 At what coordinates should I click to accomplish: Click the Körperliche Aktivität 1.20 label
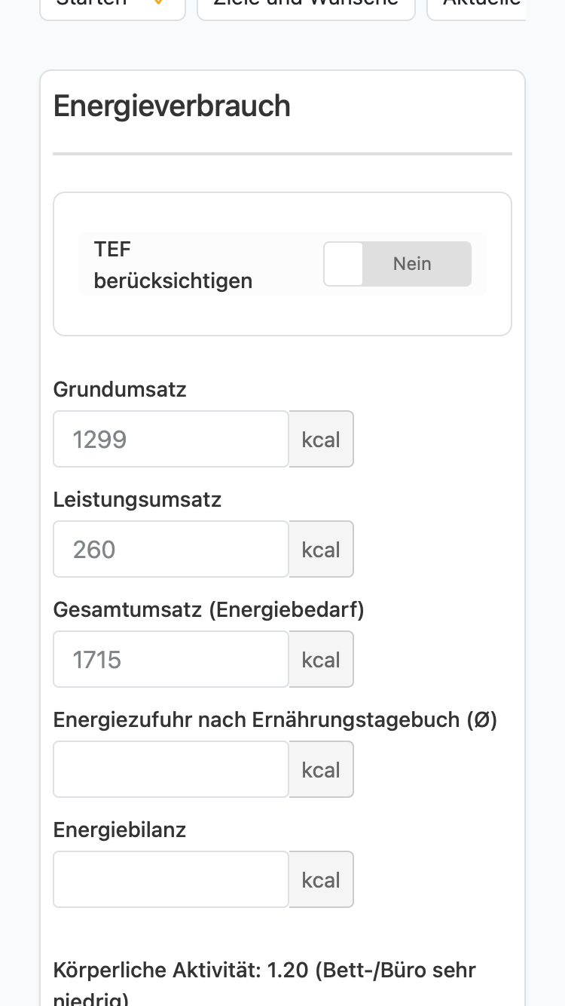pyautogui.click(x=264, y=983)
